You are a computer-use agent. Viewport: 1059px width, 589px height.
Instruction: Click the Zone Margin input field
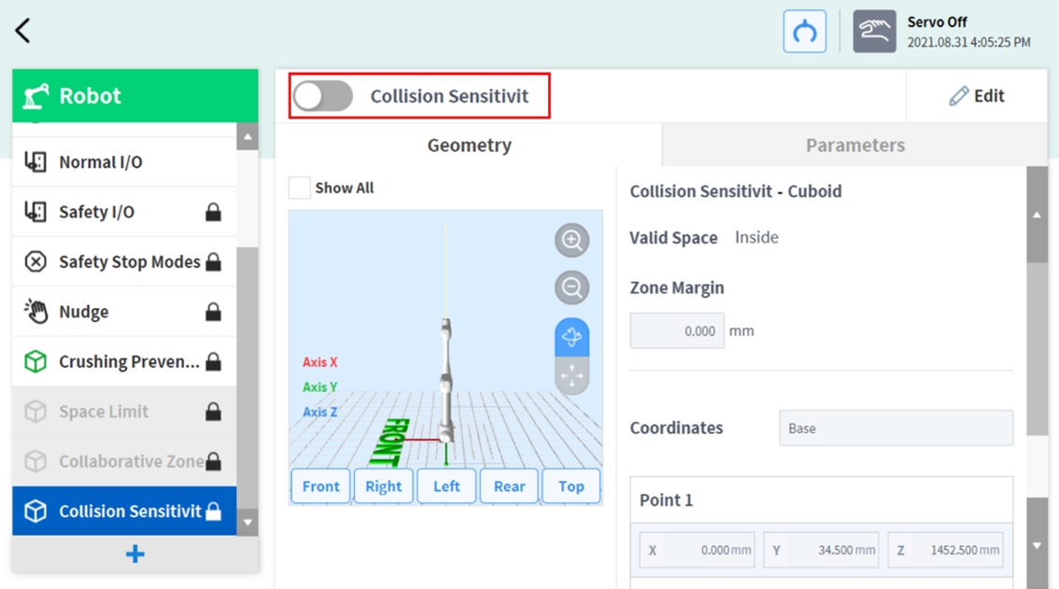(x=677, y=331)
